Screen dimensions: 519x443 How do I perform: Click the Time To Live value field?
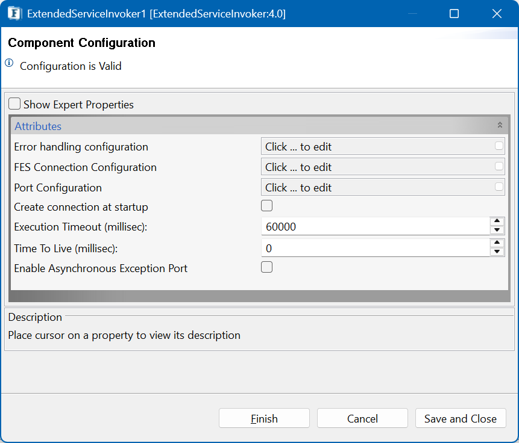[375, 248]
